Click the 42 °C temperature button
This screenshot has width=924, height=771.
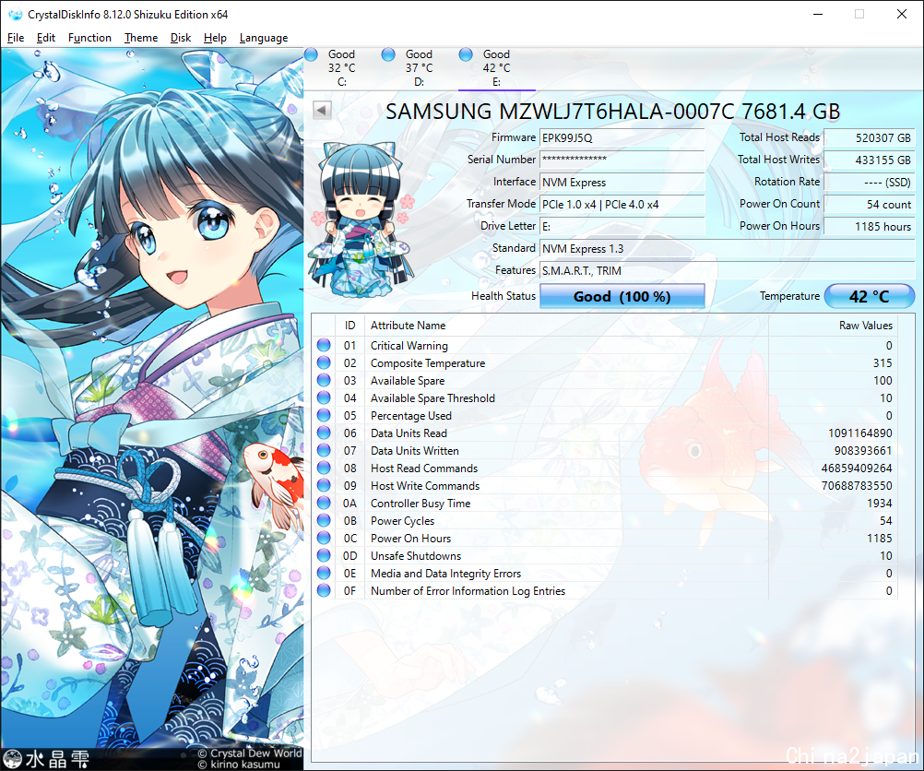coord(870,296)
